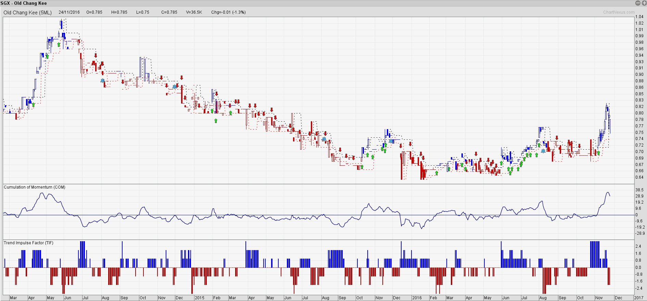The width and height of the screenshot is (647, 301).
Task: Click the Cumulation of Momentum (COM) label
Action: (x=34, y=187)
